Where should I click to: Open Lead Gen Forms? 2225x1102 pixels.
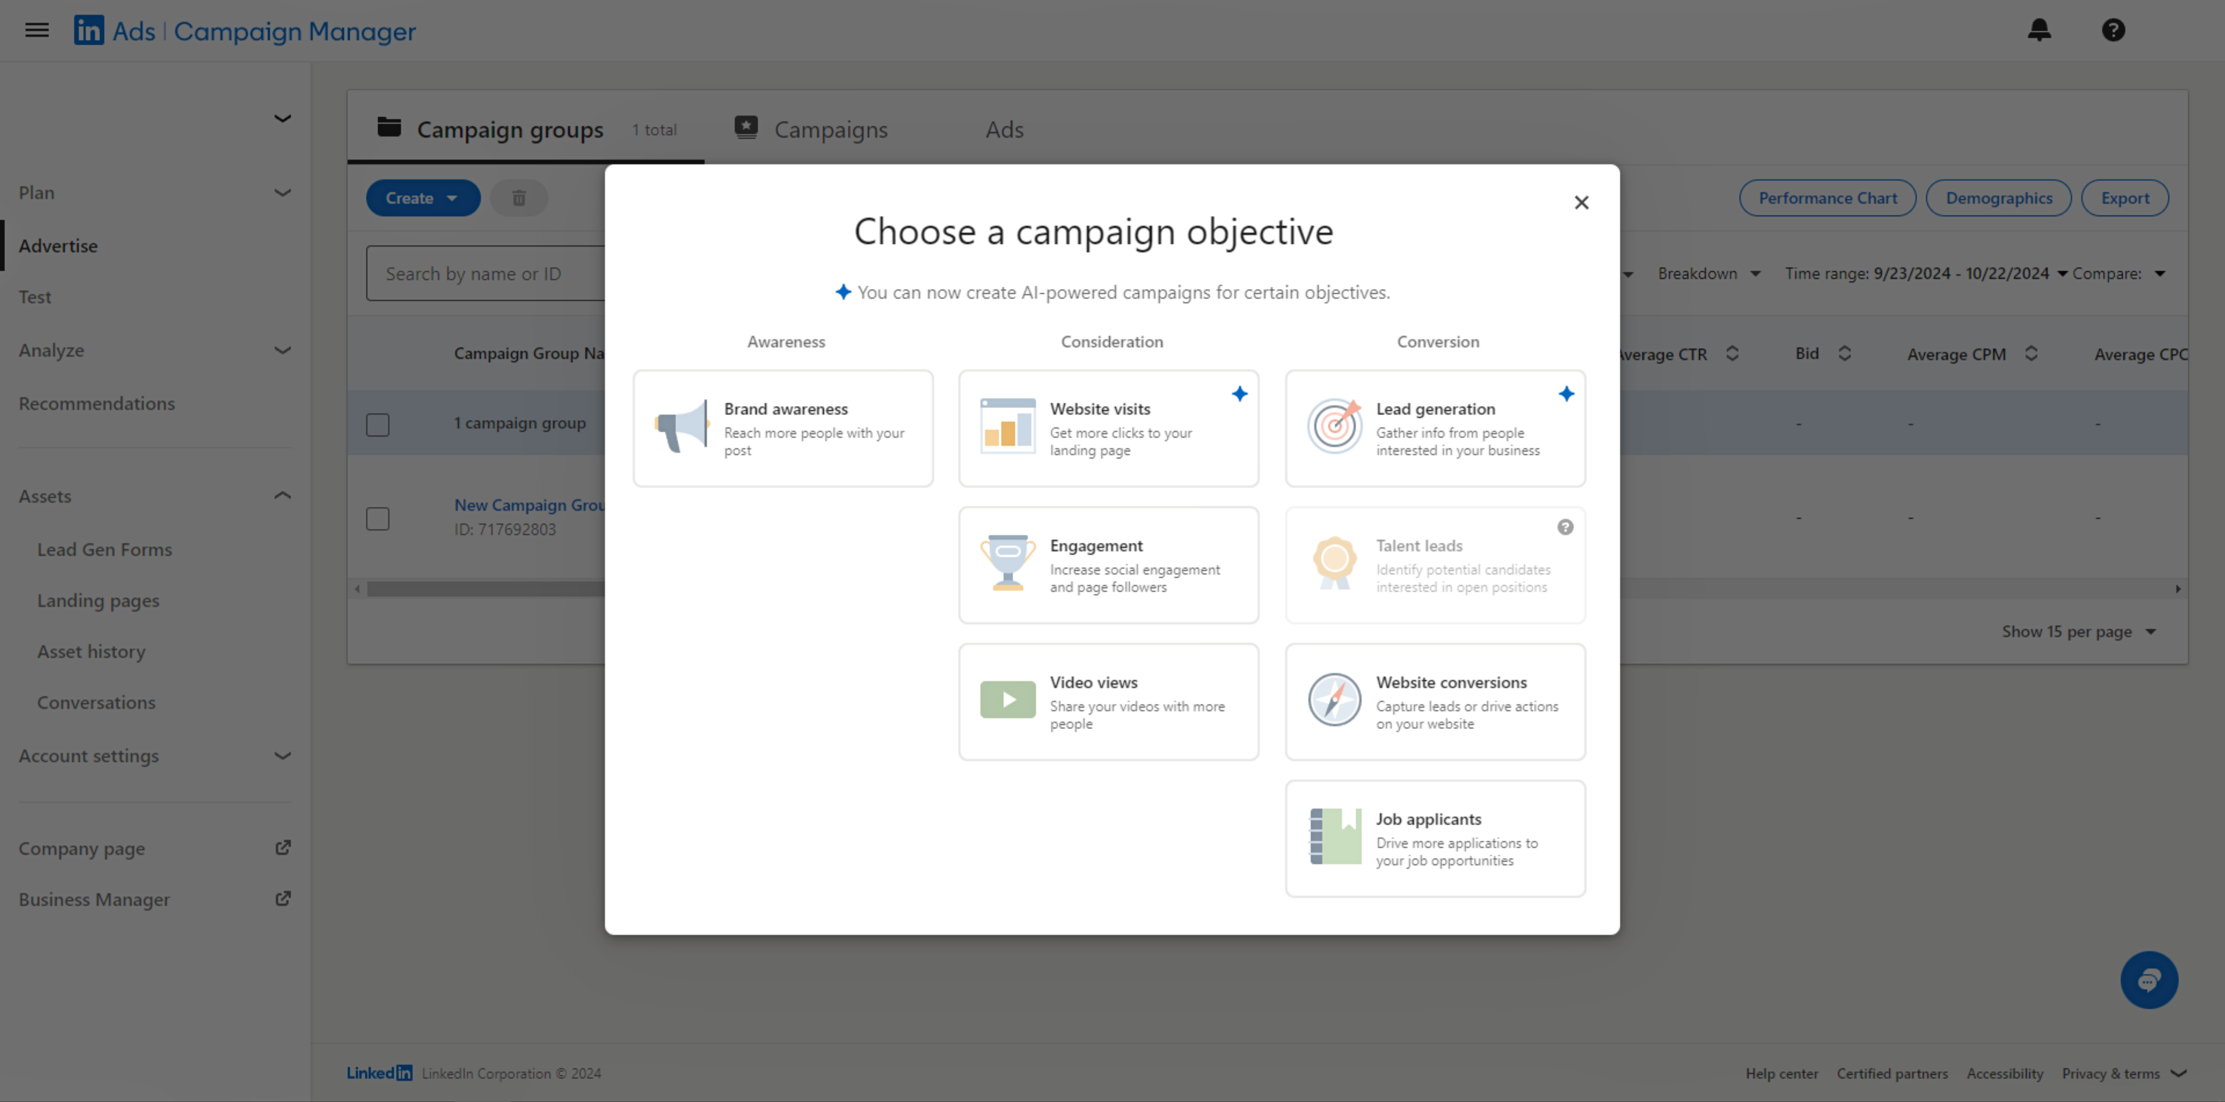105,549
